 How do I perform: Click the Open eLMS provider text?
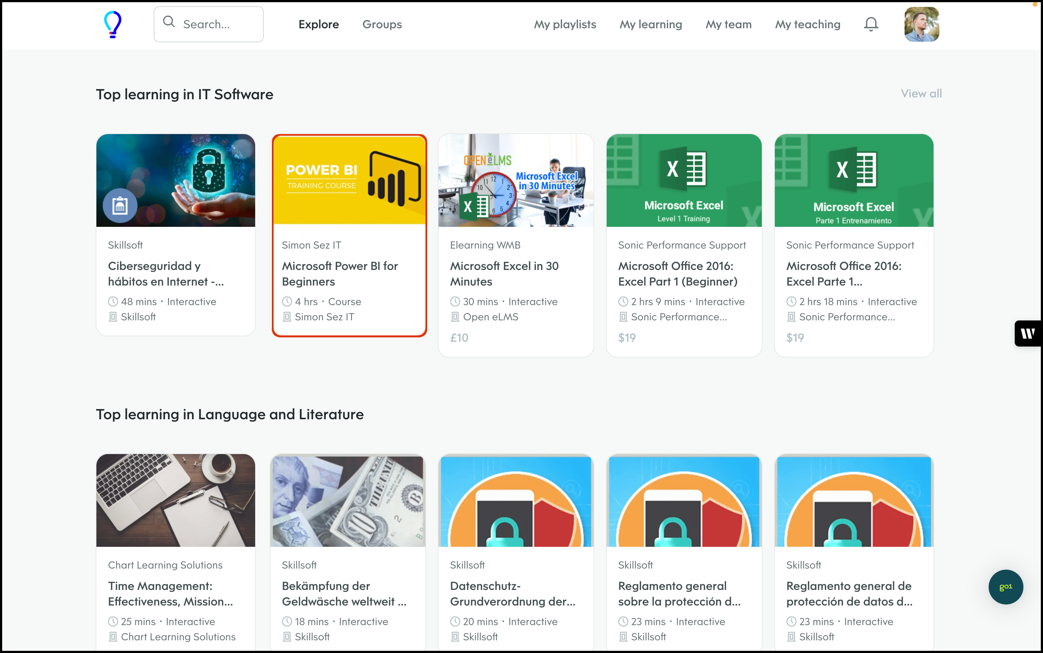coord(491,317)
